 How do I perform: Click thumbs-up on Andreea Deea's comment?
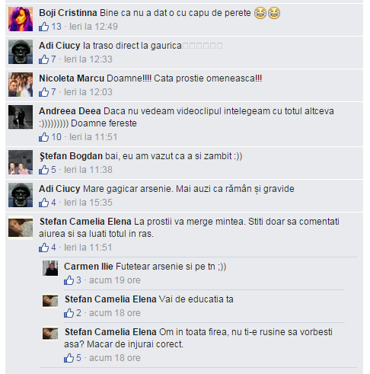43,137
